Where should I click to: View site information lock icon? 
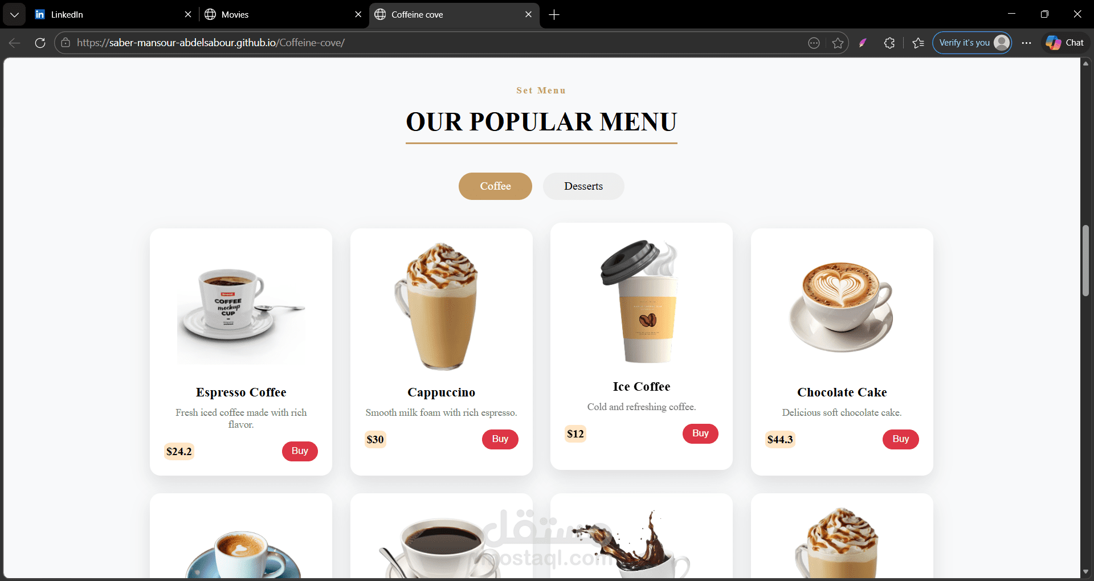66,43
